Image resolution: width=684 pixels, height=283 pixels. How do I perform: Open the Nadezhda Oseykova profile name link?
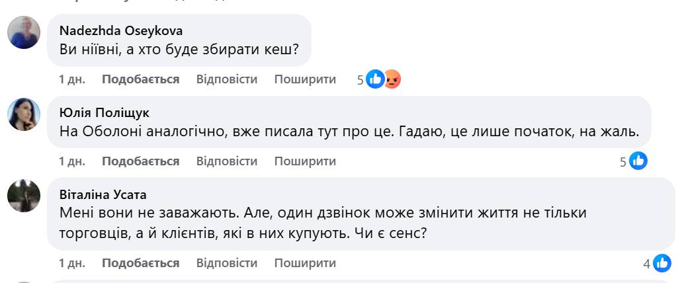(121, 30)
